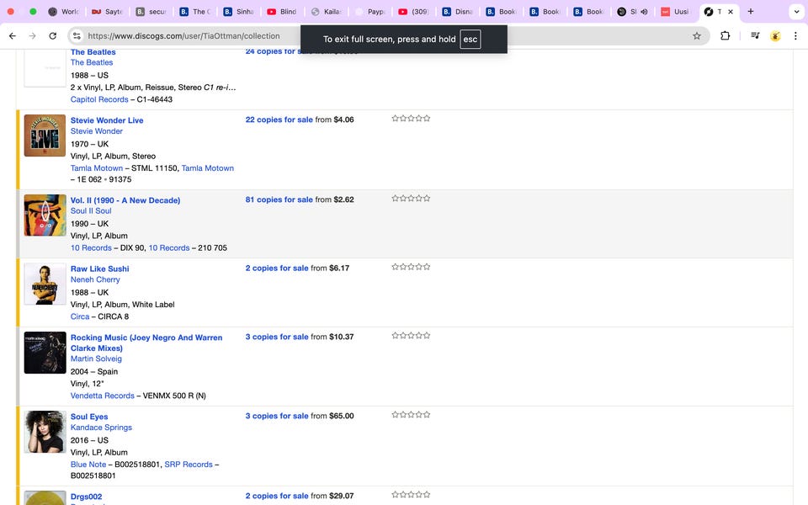Rate Soul Eyes two stars
Image resolution: width=808 pixels, height=505 pixels.
pos(403,415)
